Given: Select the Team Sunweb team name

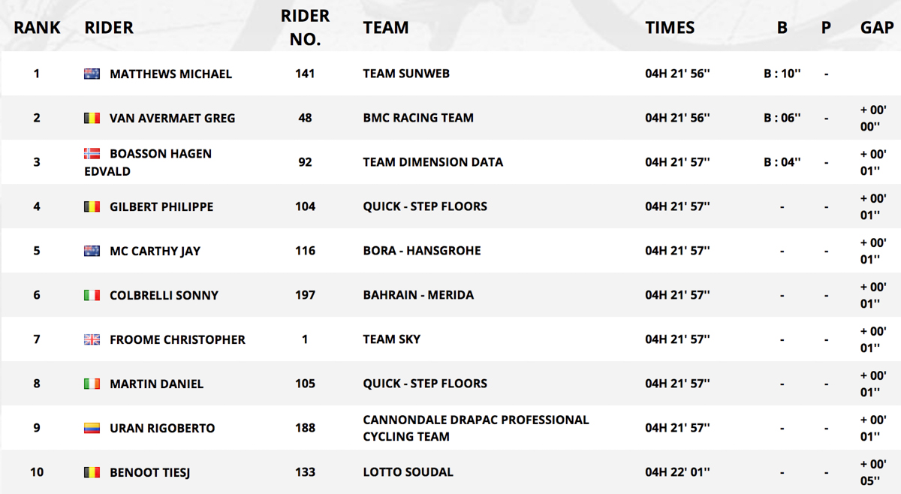Looking at the screenshot, I should click(x=406, y=74).
